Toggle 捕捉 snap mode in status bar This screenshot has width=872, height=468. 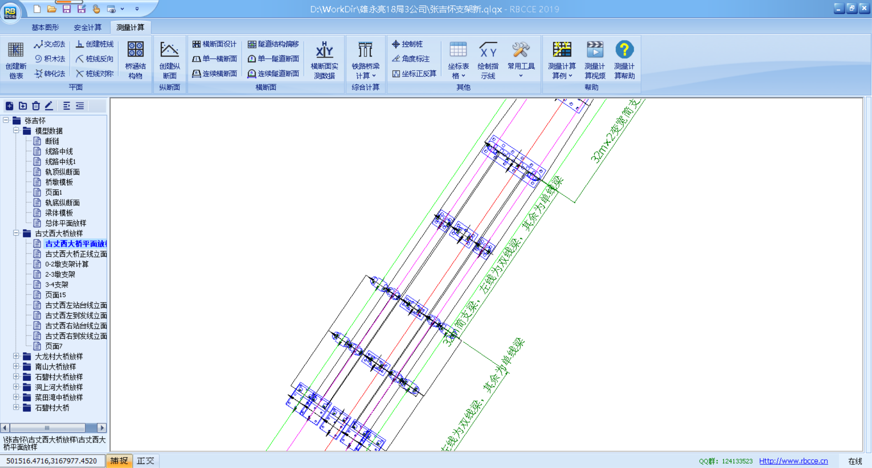tap(119, 461)
